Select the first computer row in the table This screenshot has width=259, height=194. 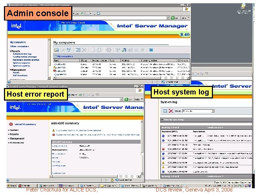click(x=122, y=64)
